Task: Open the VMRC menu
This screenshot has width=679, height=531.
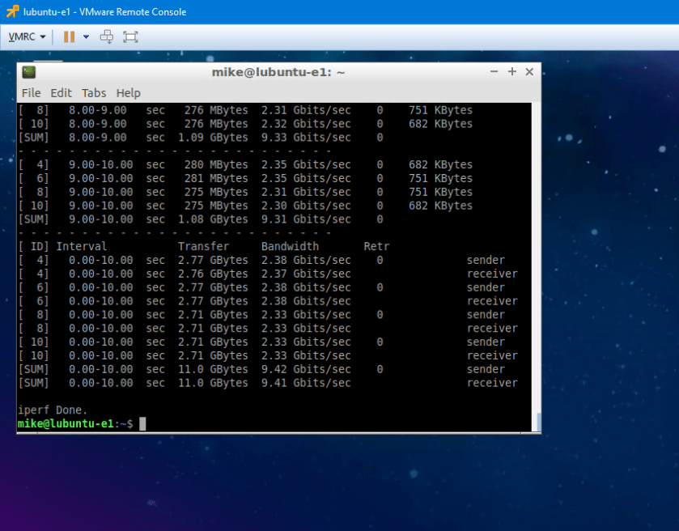Action: coord(23,36)
